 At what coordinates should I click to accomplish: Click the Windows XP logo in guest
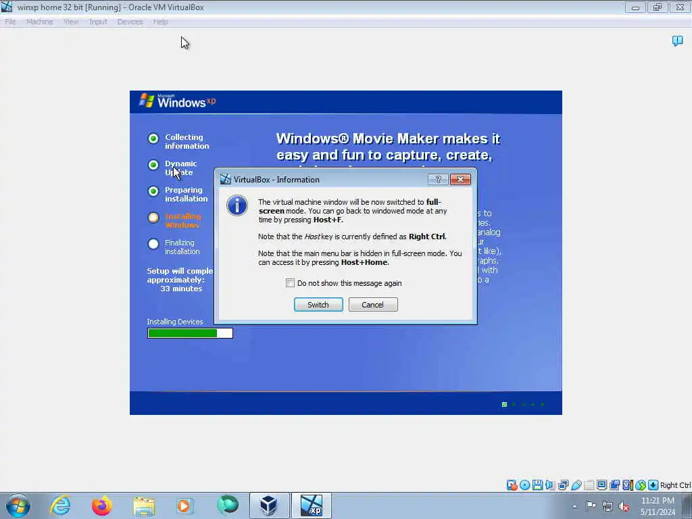[x=178, y=101]
